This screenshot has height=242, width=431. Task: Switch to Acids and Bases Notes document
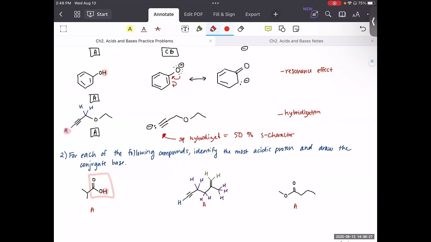click(x=296, y=41)
